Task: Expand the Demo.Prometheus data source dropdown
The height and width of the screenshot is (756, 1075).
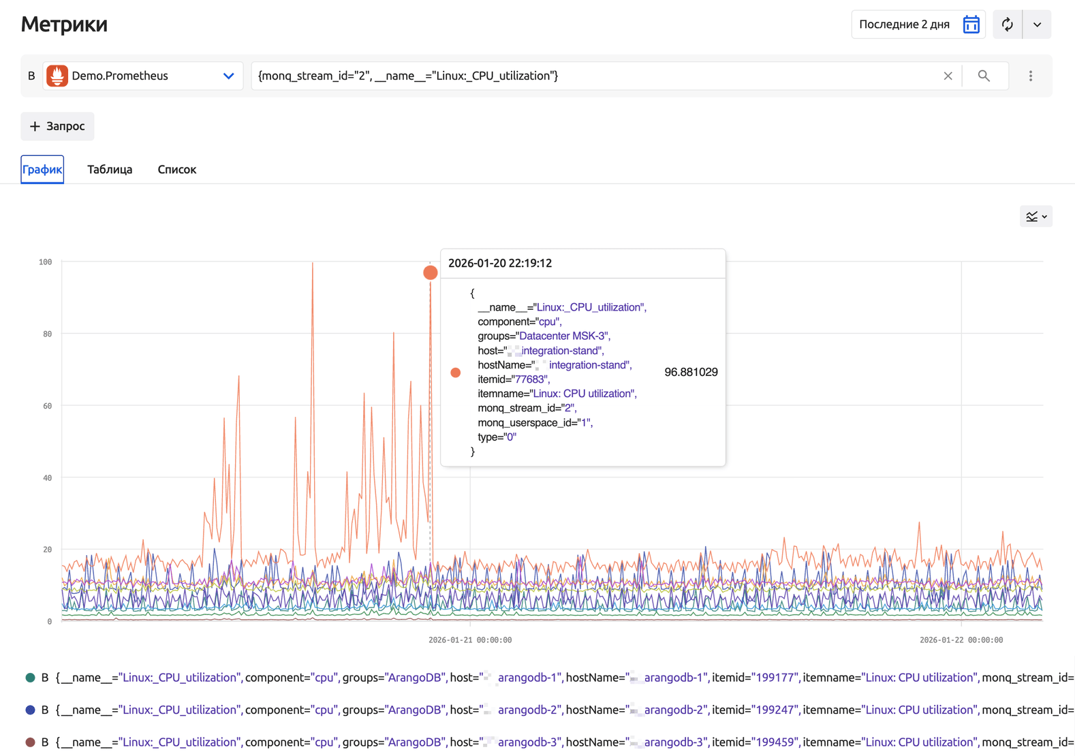Action: 228,76
